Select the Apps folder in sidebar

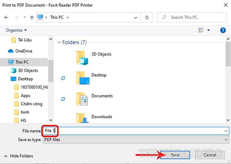22,96
